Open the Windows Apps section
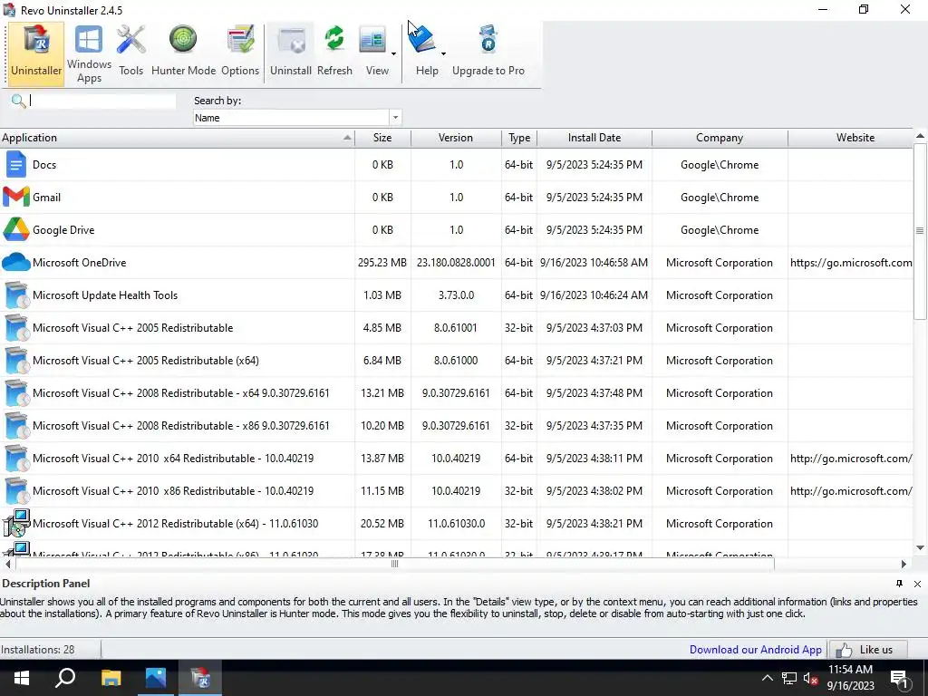928x696 pixels. point(89,53)
